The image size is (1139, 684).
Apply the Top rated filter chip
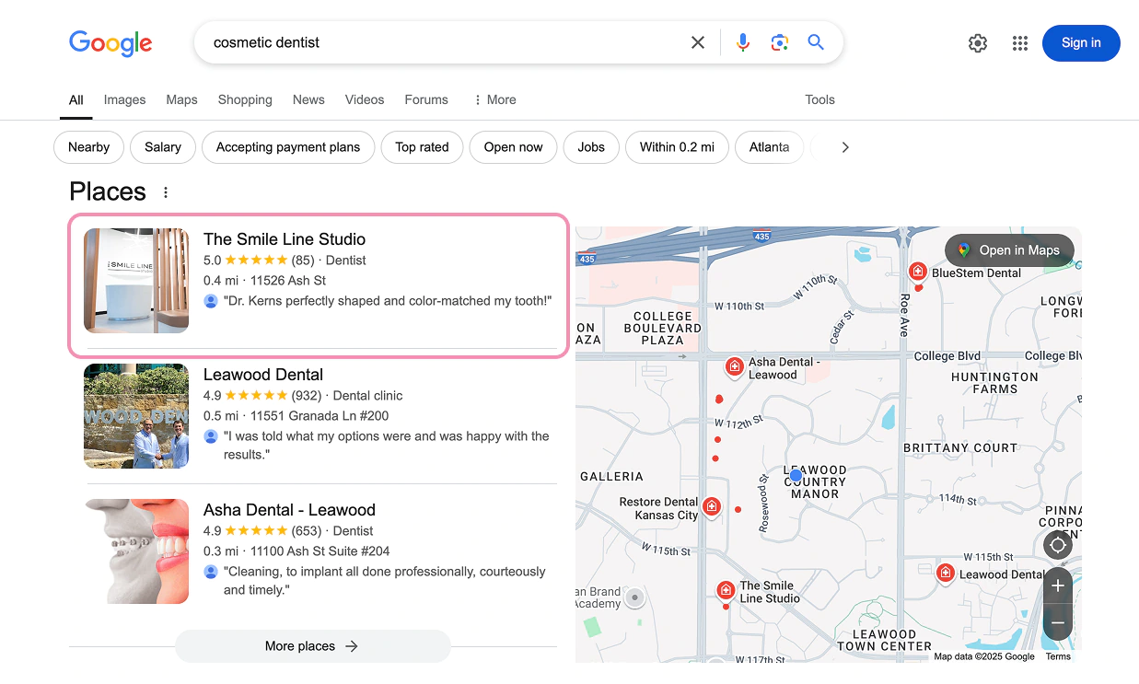coord(422,147)
